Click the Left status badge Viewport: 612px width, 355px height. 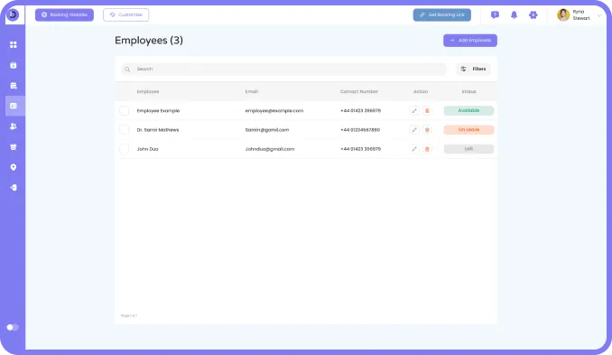468,149
